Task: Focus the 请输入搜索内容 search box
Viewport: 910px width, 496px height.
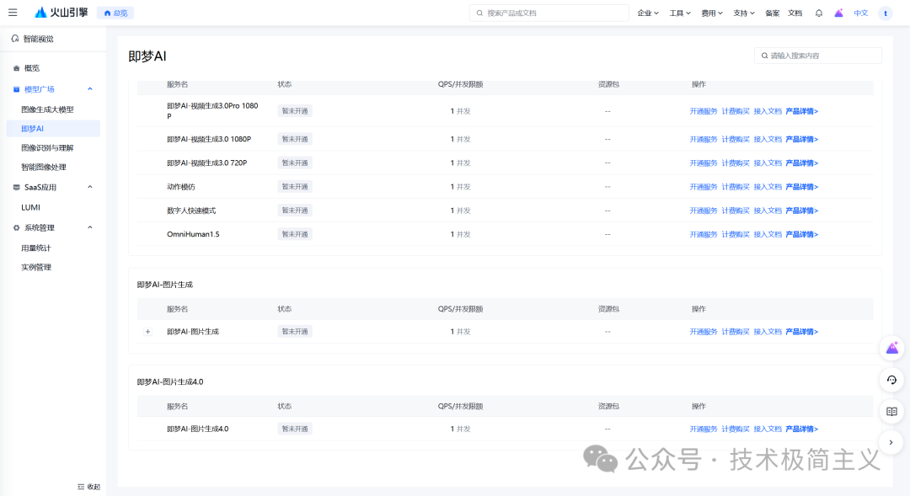Action: 817,56
